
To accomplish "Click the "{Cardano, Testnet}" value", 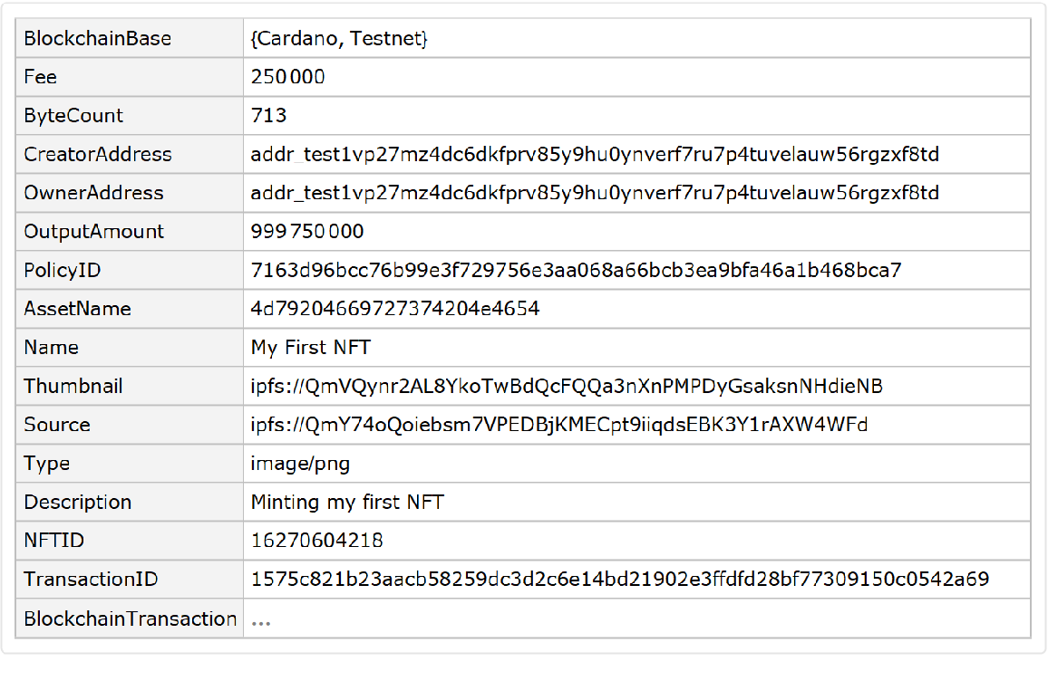I will click(339, 39).
